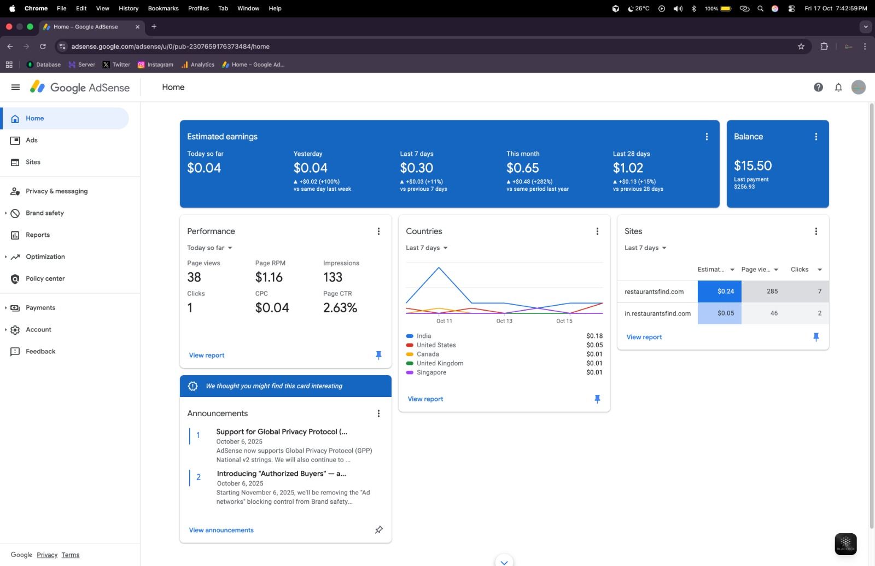Unpin the Performance card

378,355
